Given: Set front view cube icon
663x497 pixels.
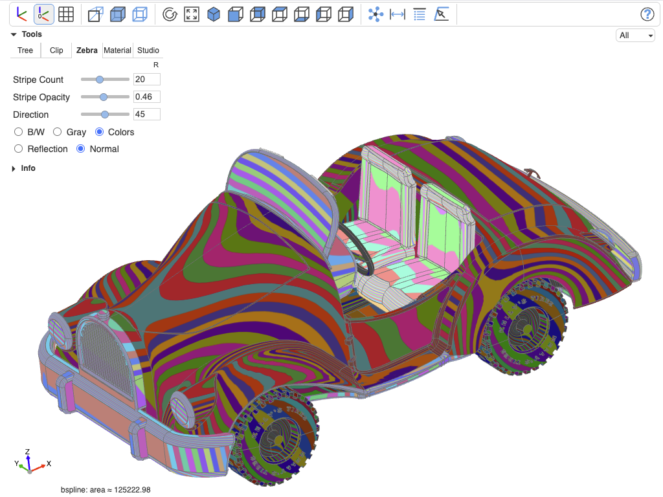Looking at the screenshot, I should point(236,14).
